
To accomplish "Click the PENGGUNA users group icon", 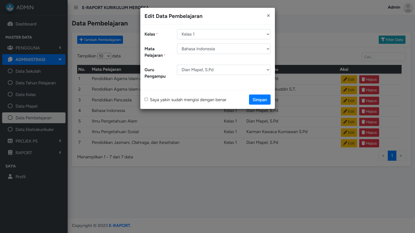I will (x=10, y=48).
